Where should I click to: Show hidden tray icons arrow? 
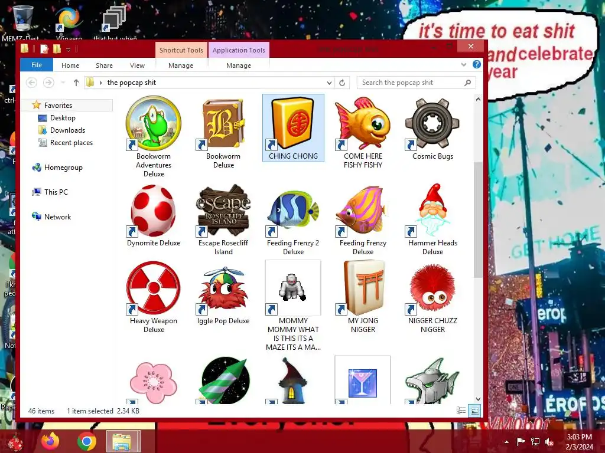pos(506,442)
